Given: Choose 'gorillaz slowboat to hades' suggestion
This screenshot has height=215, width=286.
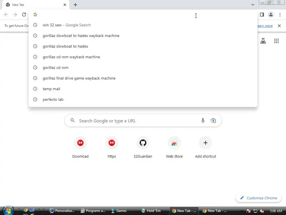Looking at the screenshot, I should click(143, 46).
